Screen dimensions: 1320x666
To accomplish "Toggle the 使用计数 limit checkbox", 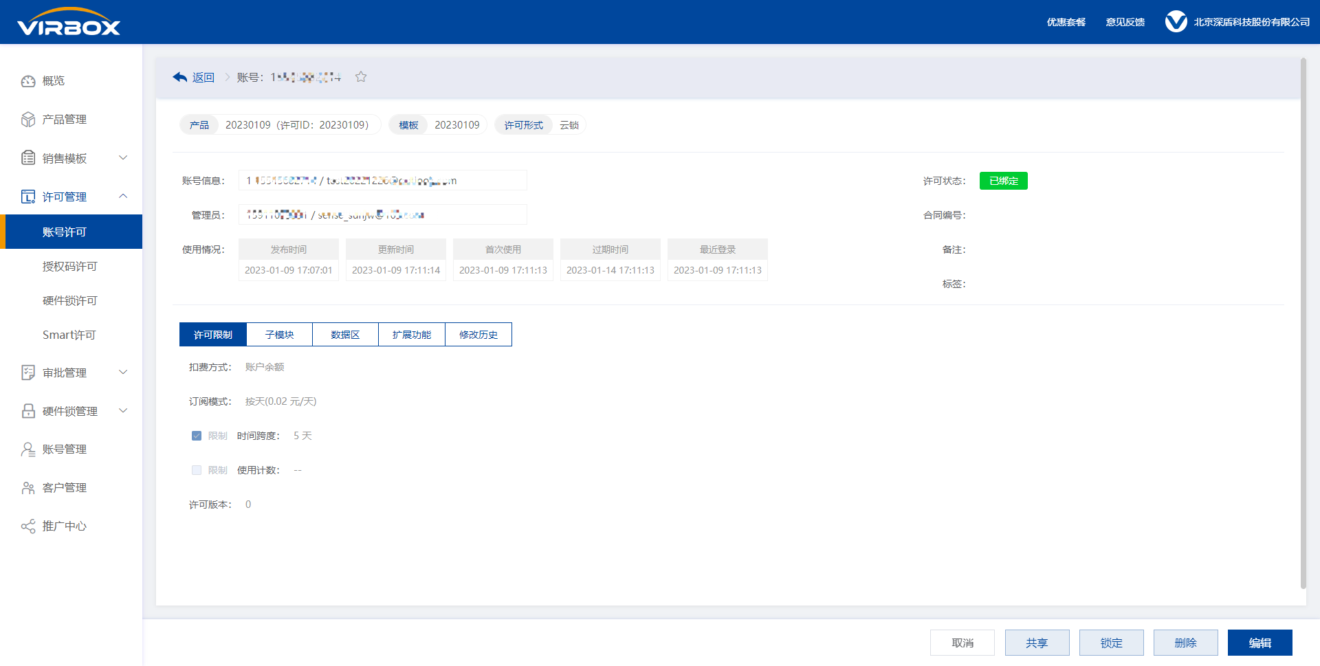I will pyautogui.click(x=197, y=470).
